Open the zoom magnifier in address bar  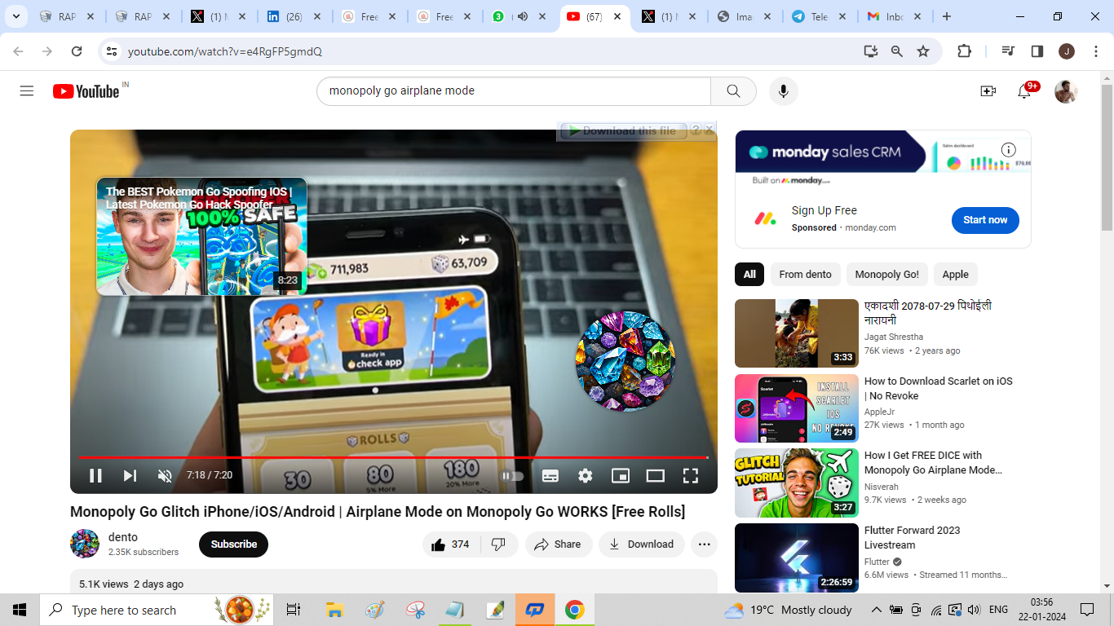click(x=897, y=51)
